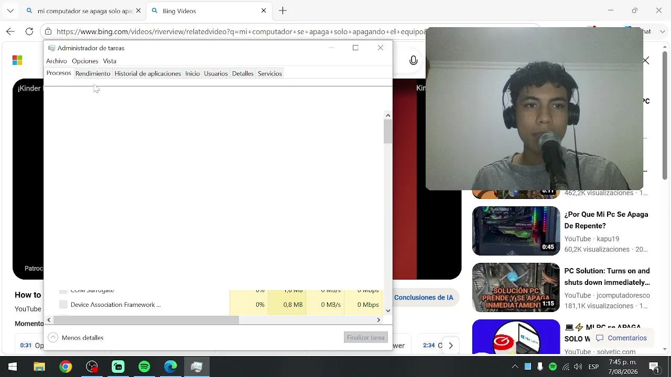Open the Comentarios feedback button
The width and height of the screenshot is (671, 377).
(621, 338)
